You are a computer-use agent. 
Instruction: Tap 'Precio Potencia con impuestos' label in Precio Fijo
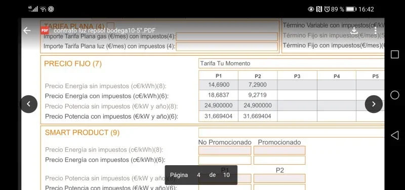111,117
